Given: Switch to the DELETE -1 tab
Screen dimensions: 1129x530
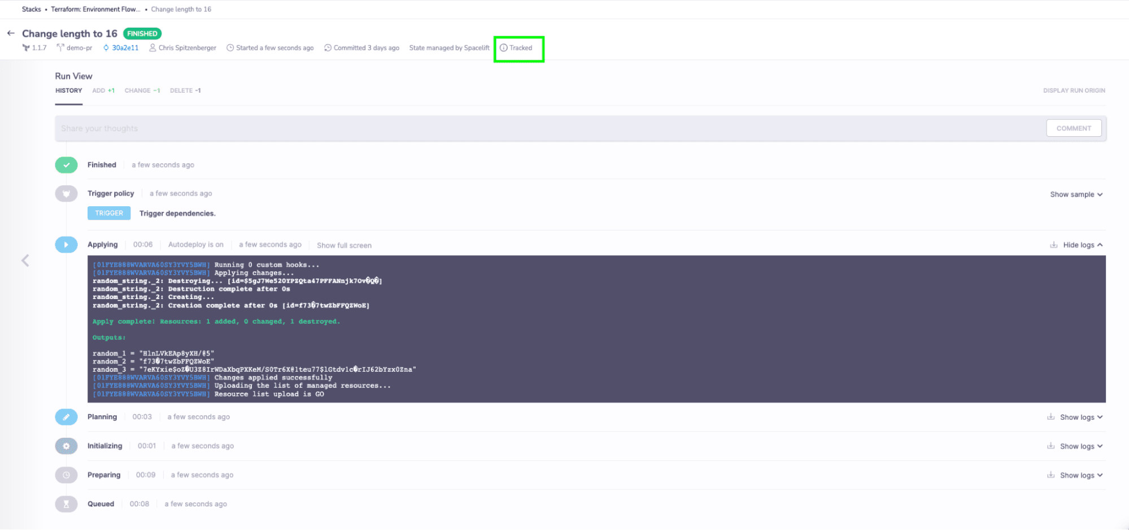Looking at the screenshot, I should pyautogui.click(x=185, y=91).
